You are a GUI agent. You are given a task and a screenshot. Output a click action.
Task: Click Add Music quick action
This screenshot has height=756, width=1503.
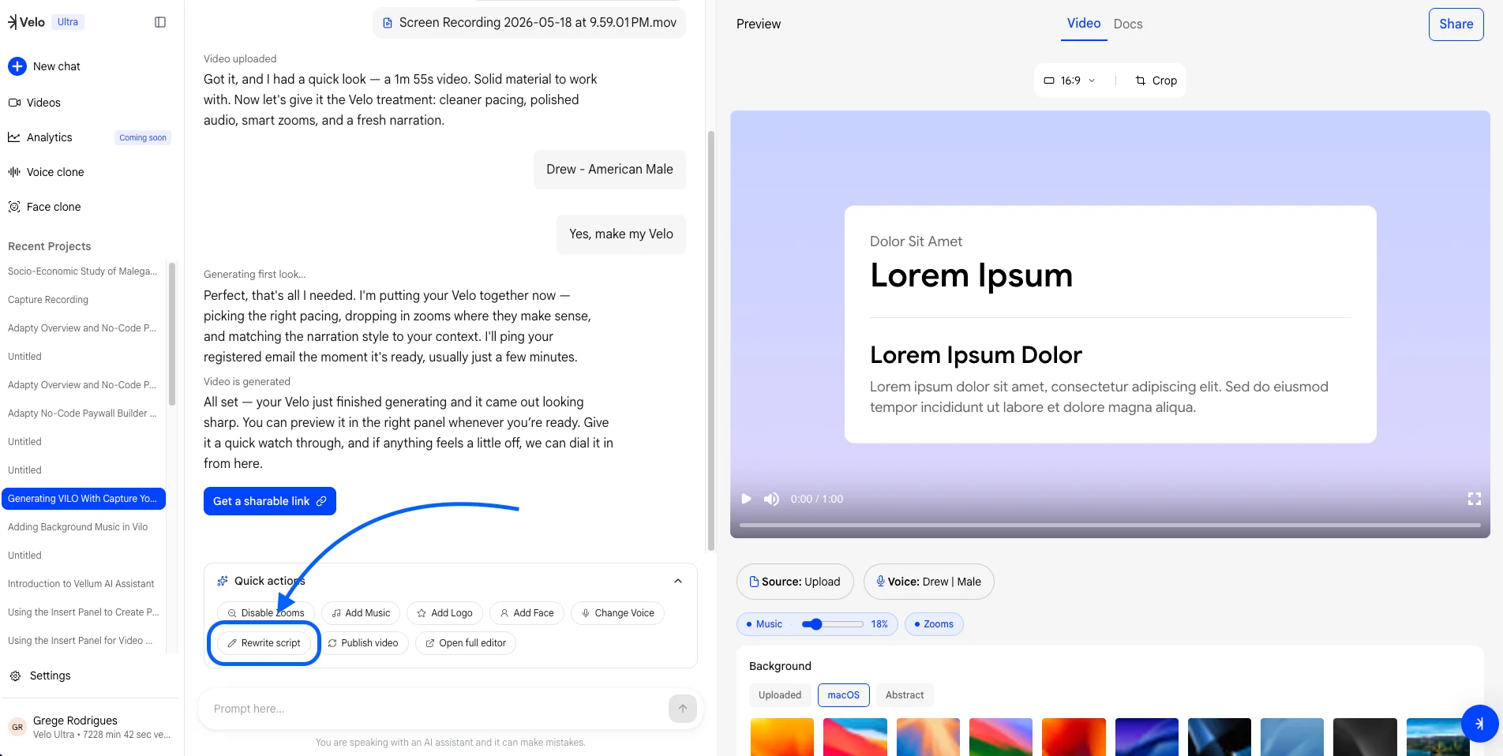[361, 613]
